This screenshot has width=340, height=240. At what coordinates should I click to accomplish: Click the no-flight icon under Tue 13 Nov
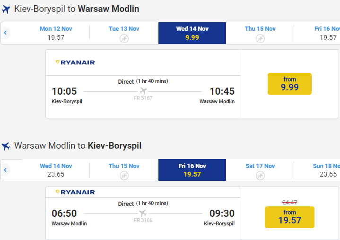tap(124, 38)
